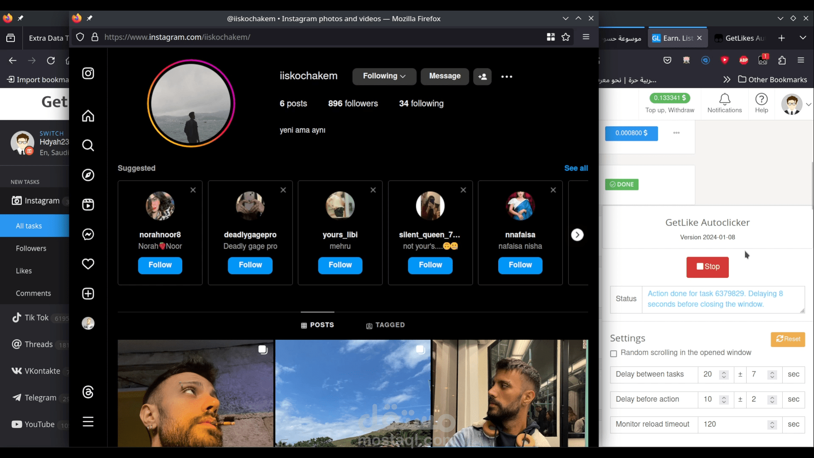Expand the Following dropdown button
814x458 pixels.
[384, 76]
